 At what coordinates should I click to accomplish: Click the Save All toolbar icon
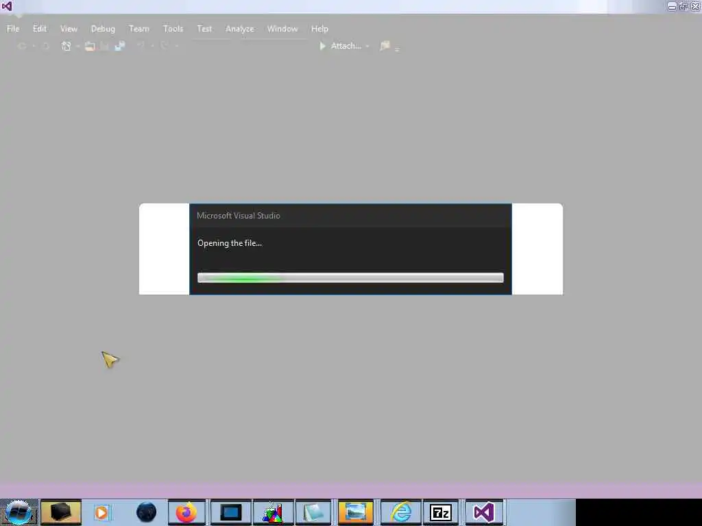click(119, 46)
